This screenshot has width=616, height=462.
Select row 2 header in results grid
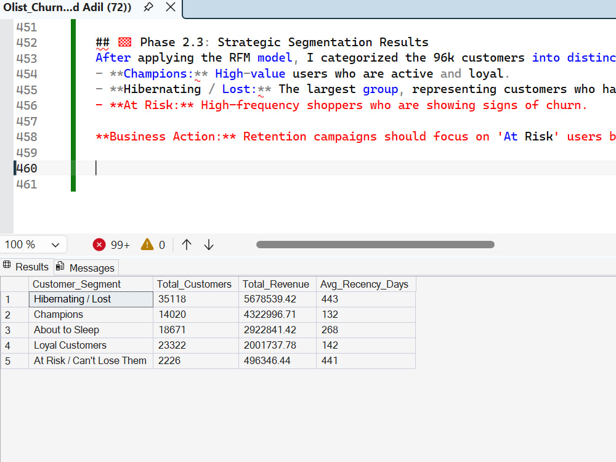tap(15, 315)
